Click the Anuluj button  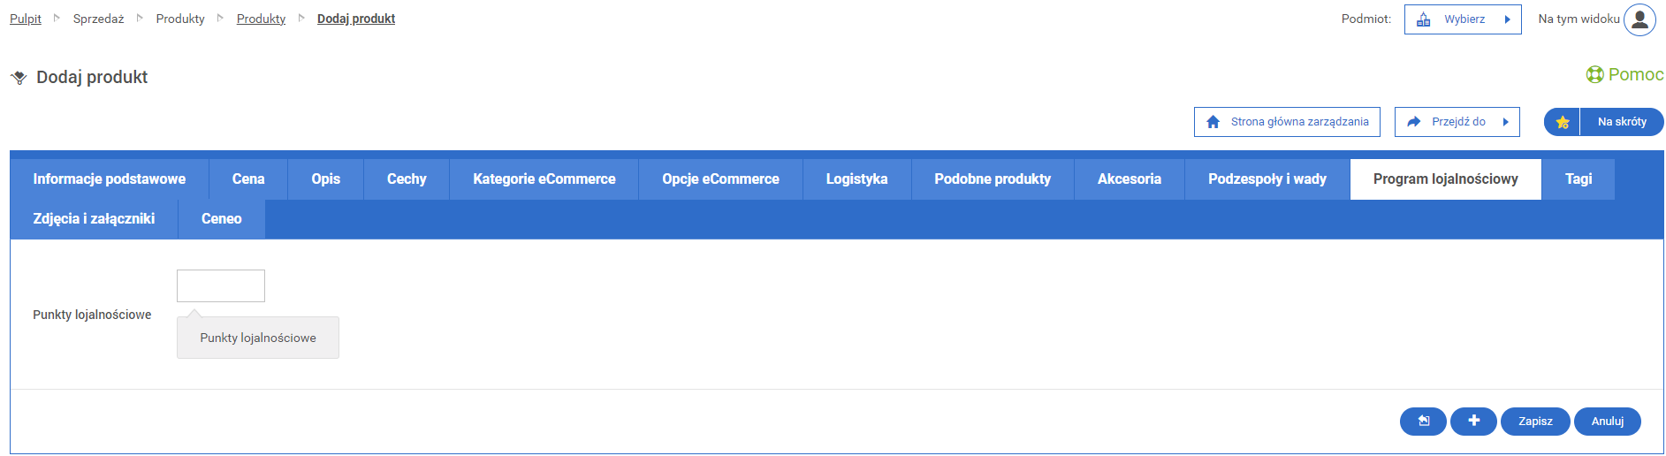click(x=1607, y=422)
